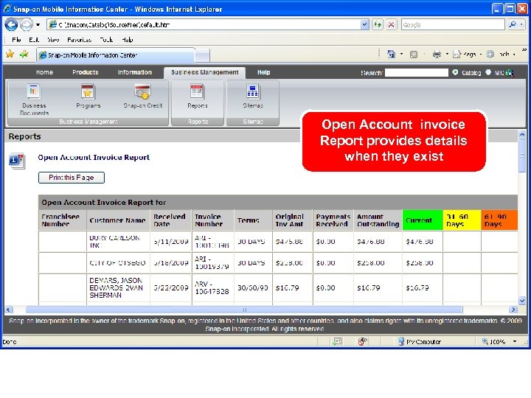Screen dimensions: 531x398
Task: Click Add to Favorites icon
Action: (24, 54)
